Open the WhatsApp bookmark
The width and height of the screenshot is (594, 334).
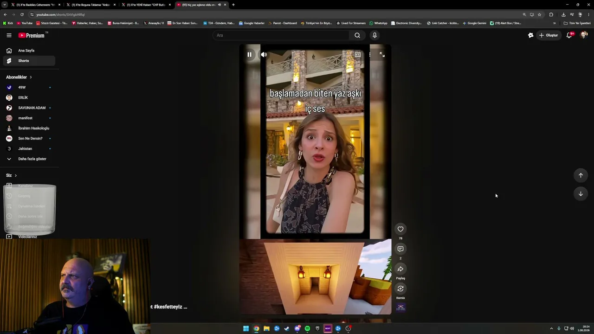click(x=378, y=23)
